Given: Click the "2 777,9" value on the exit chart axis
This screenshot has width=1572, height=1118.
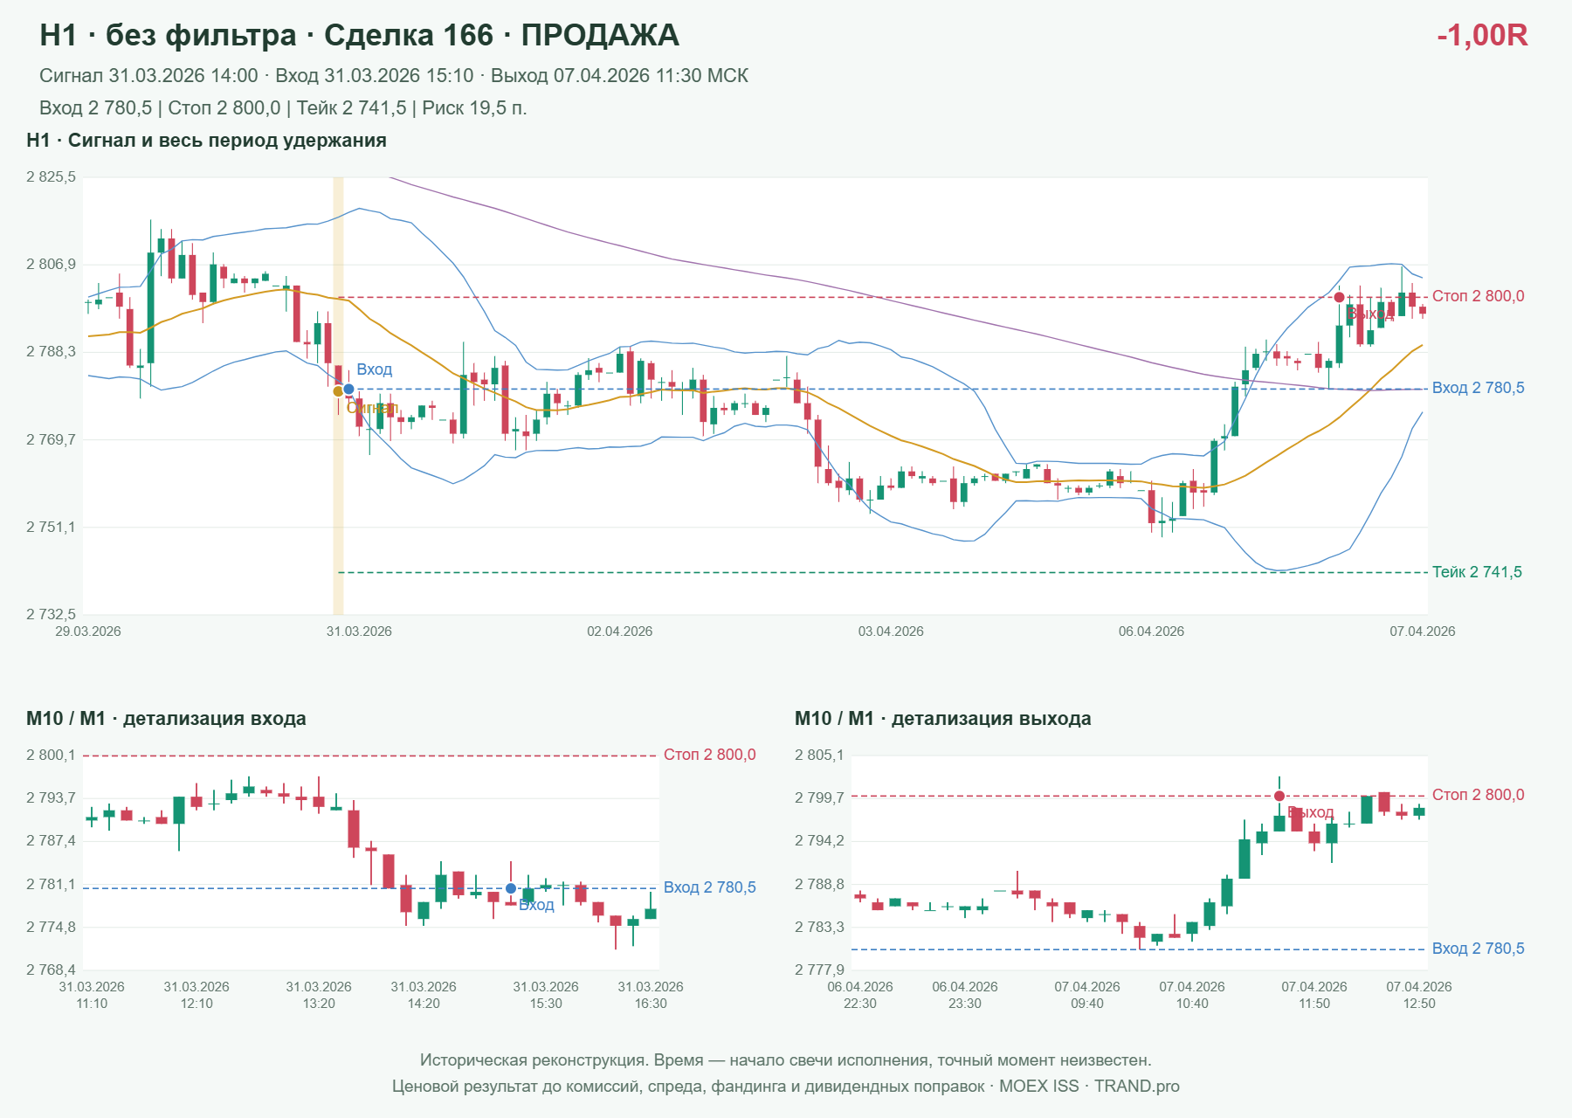Looking at the screenshot, I should click(820, 970).
